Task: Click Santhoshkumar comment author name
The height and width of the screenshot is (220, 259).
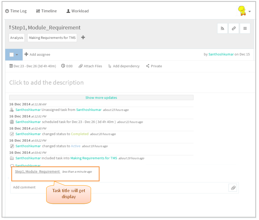Action: (x=28, y=165)
